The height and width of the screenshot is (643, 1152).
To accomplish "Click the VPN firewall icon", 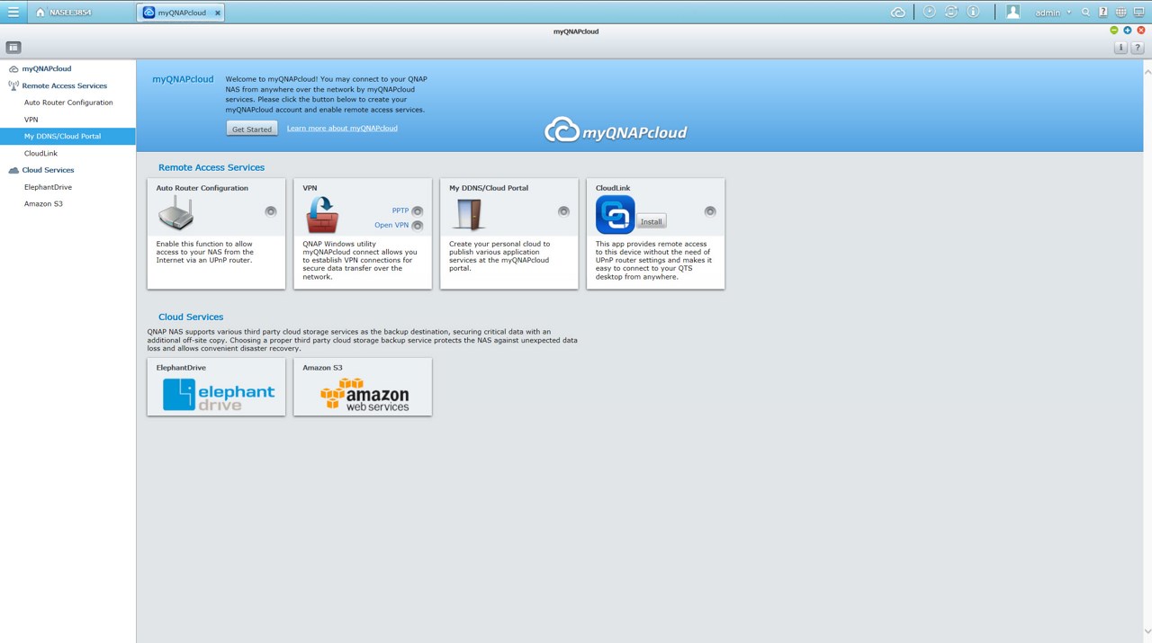I will point(322,215).
